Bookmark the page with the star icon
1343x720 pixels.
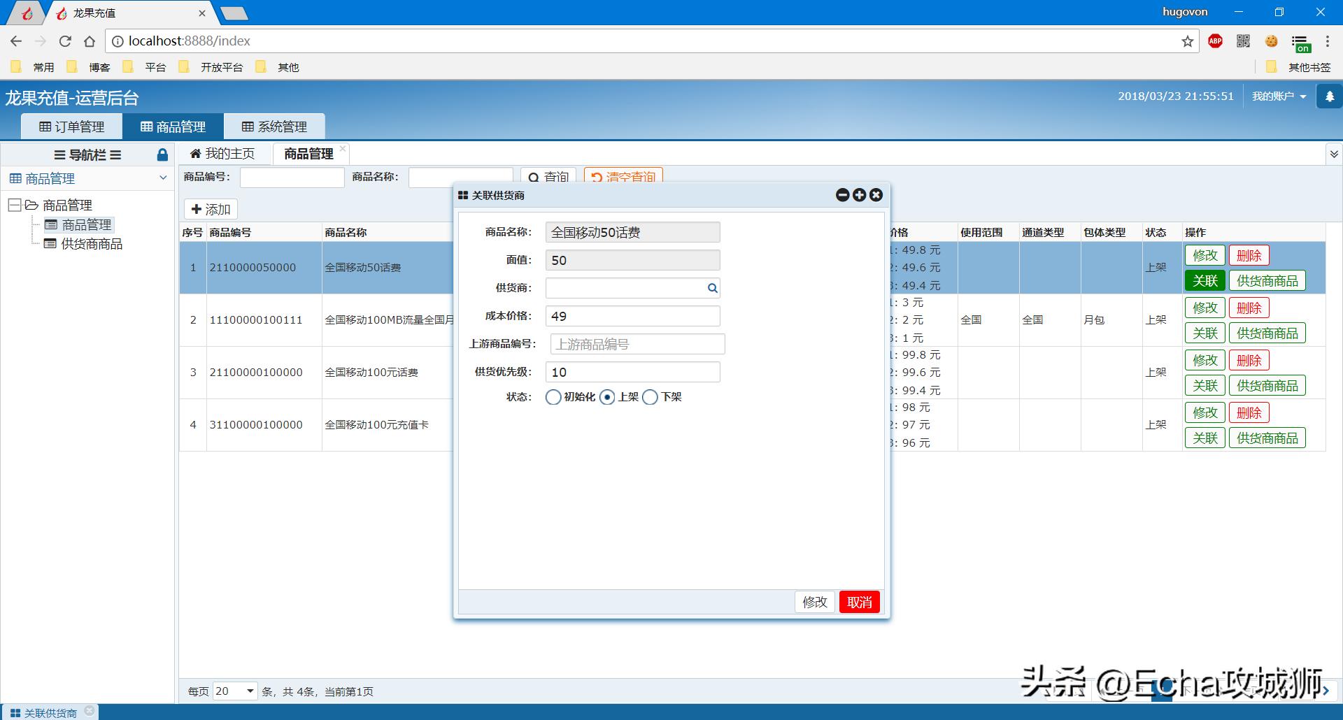pos(1187,41)
